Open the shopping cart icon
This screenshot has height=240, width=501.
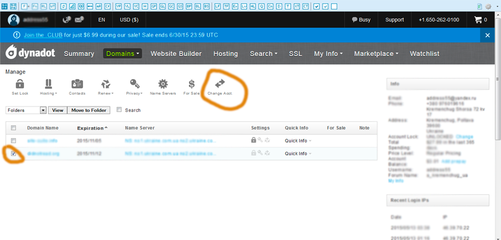(478, 19)
